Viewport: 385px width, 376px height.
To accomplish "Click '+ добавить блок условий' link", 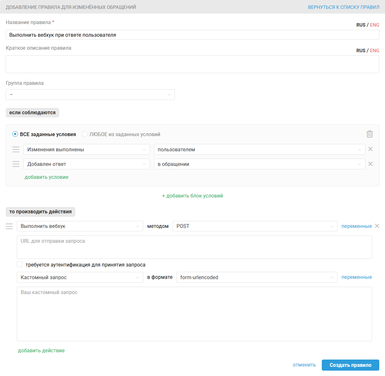I will pyautogui.click(x=192, y=196).
